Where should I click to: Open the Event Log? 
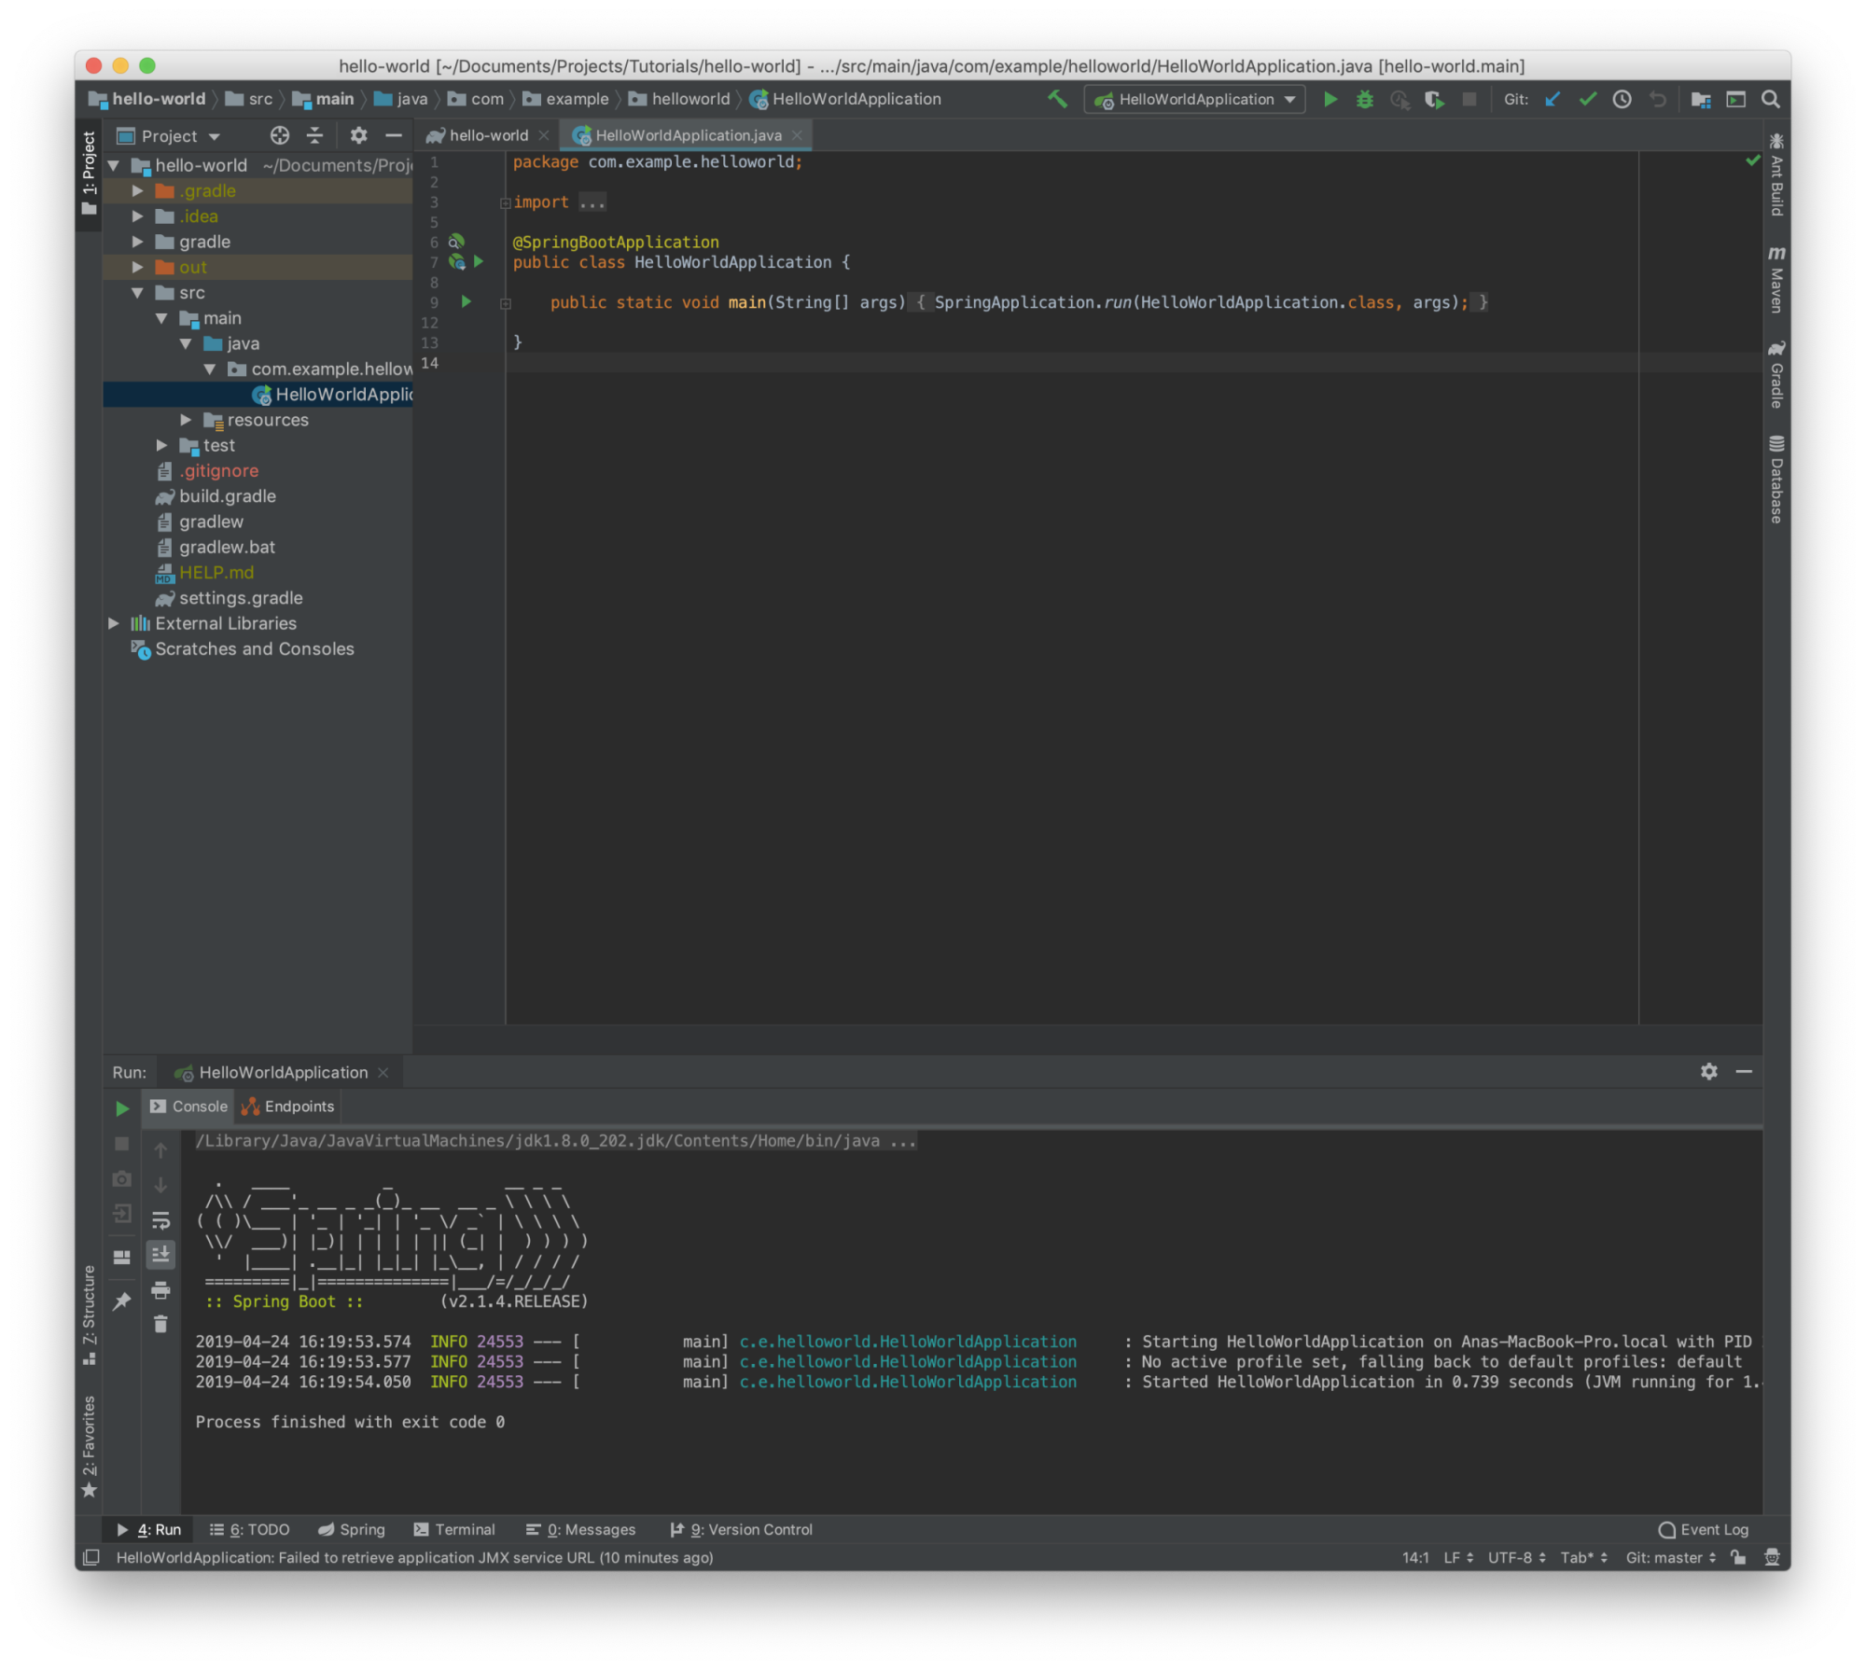point(1704,1529)
